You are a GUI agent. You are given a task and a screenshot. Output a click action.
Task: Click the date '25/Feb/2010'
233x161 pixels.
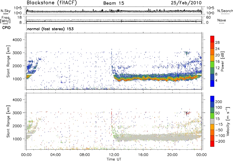point(186,3)
